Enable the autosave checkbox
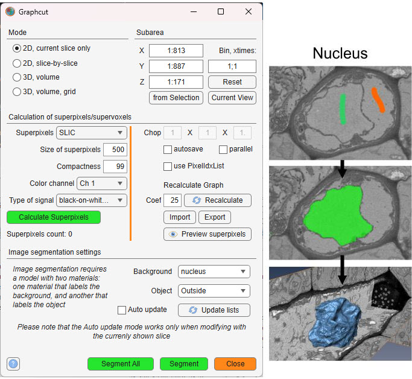Screen dimensions: 412x379 tap(168, 150)
